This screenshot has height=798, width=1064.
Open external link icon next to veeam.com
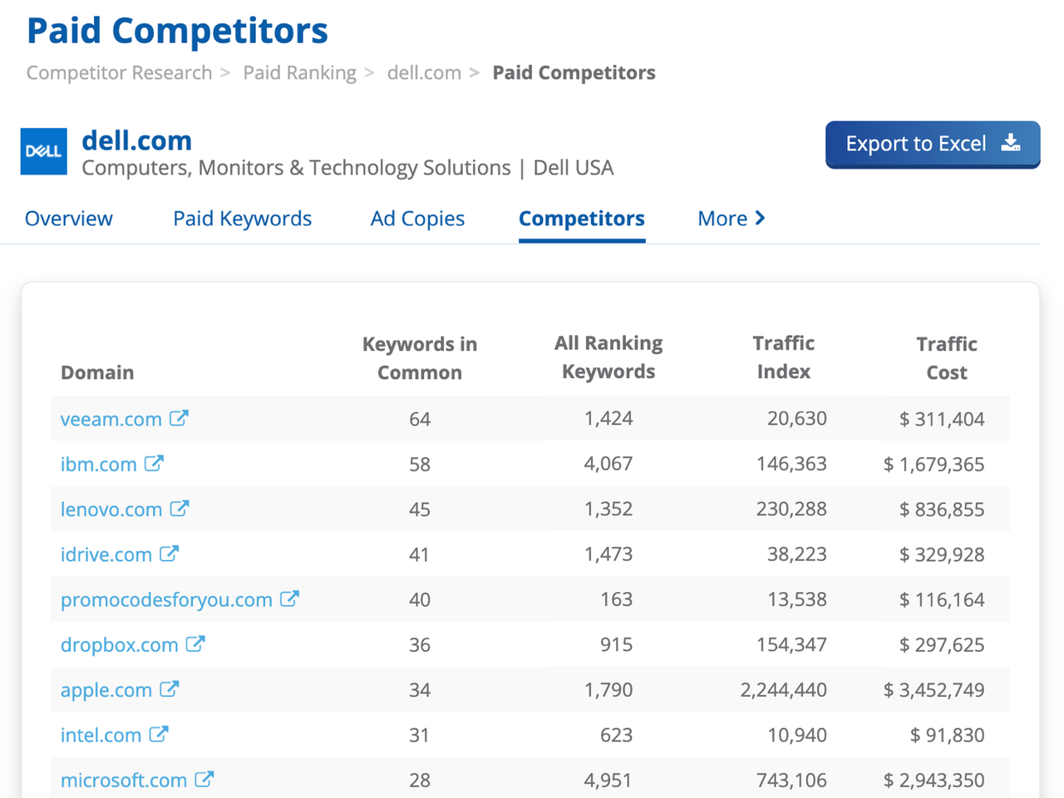tap(179, 418)
